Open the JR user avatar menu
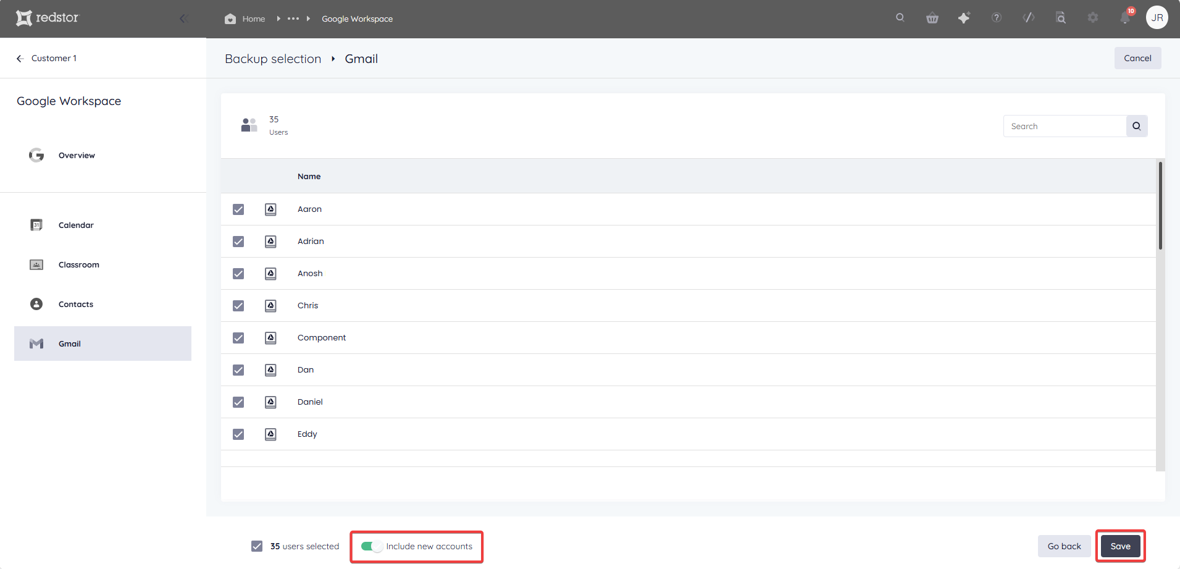Viewport: 1180px width, 569px height. pos(1157,17)
